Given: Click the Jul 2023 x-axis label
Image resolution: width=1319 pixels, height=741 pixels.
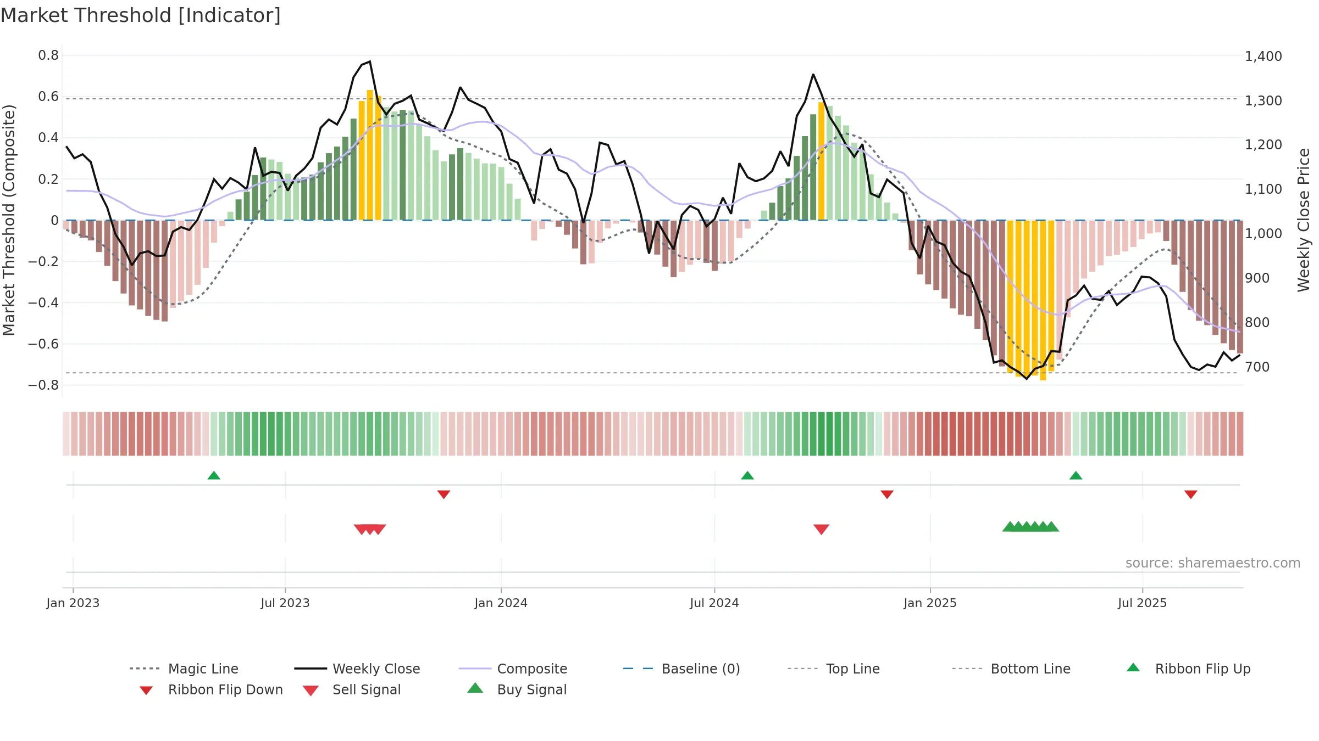Looking at the screenshot, I should pyautogui.click(x=285, y=603).
